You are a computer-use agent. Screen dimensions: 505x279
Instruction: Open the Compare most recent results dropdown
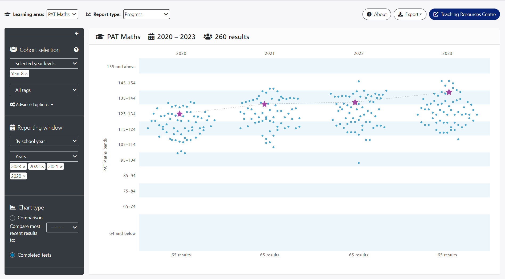[x=62, y=228]
